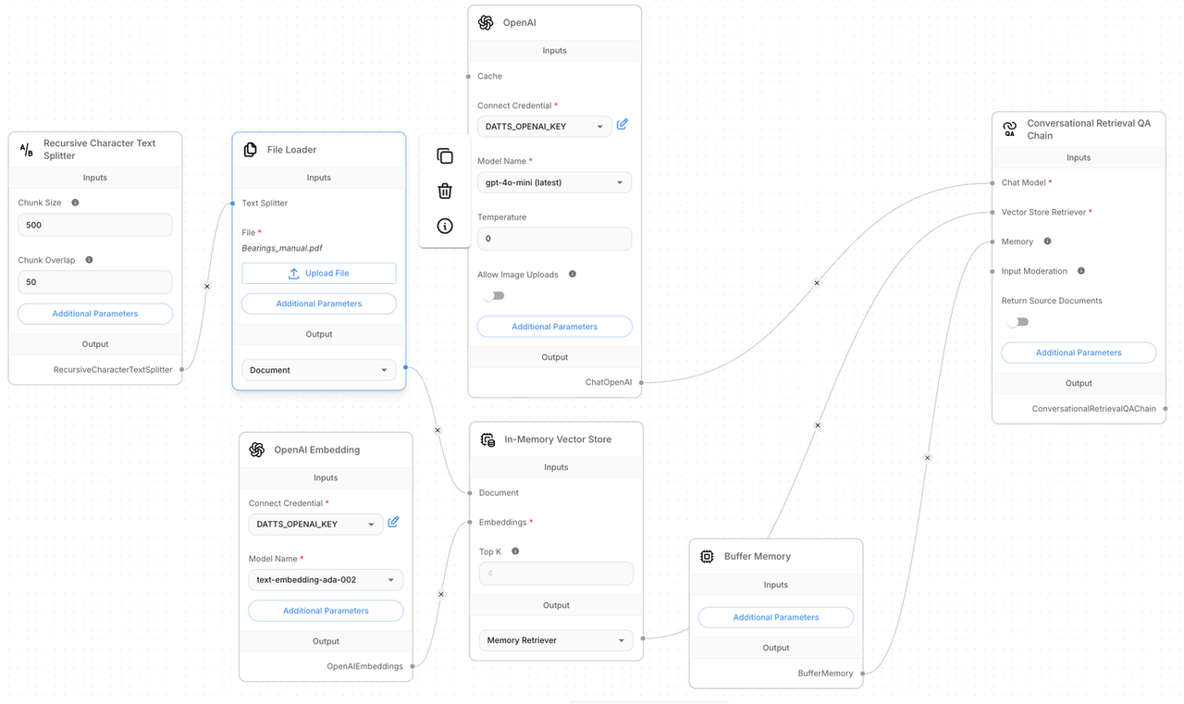Image resolution: width=1184 pixels, height=704 pixels.
Task: Open File Loader Additional Parameters
Action: click(319, 303)
